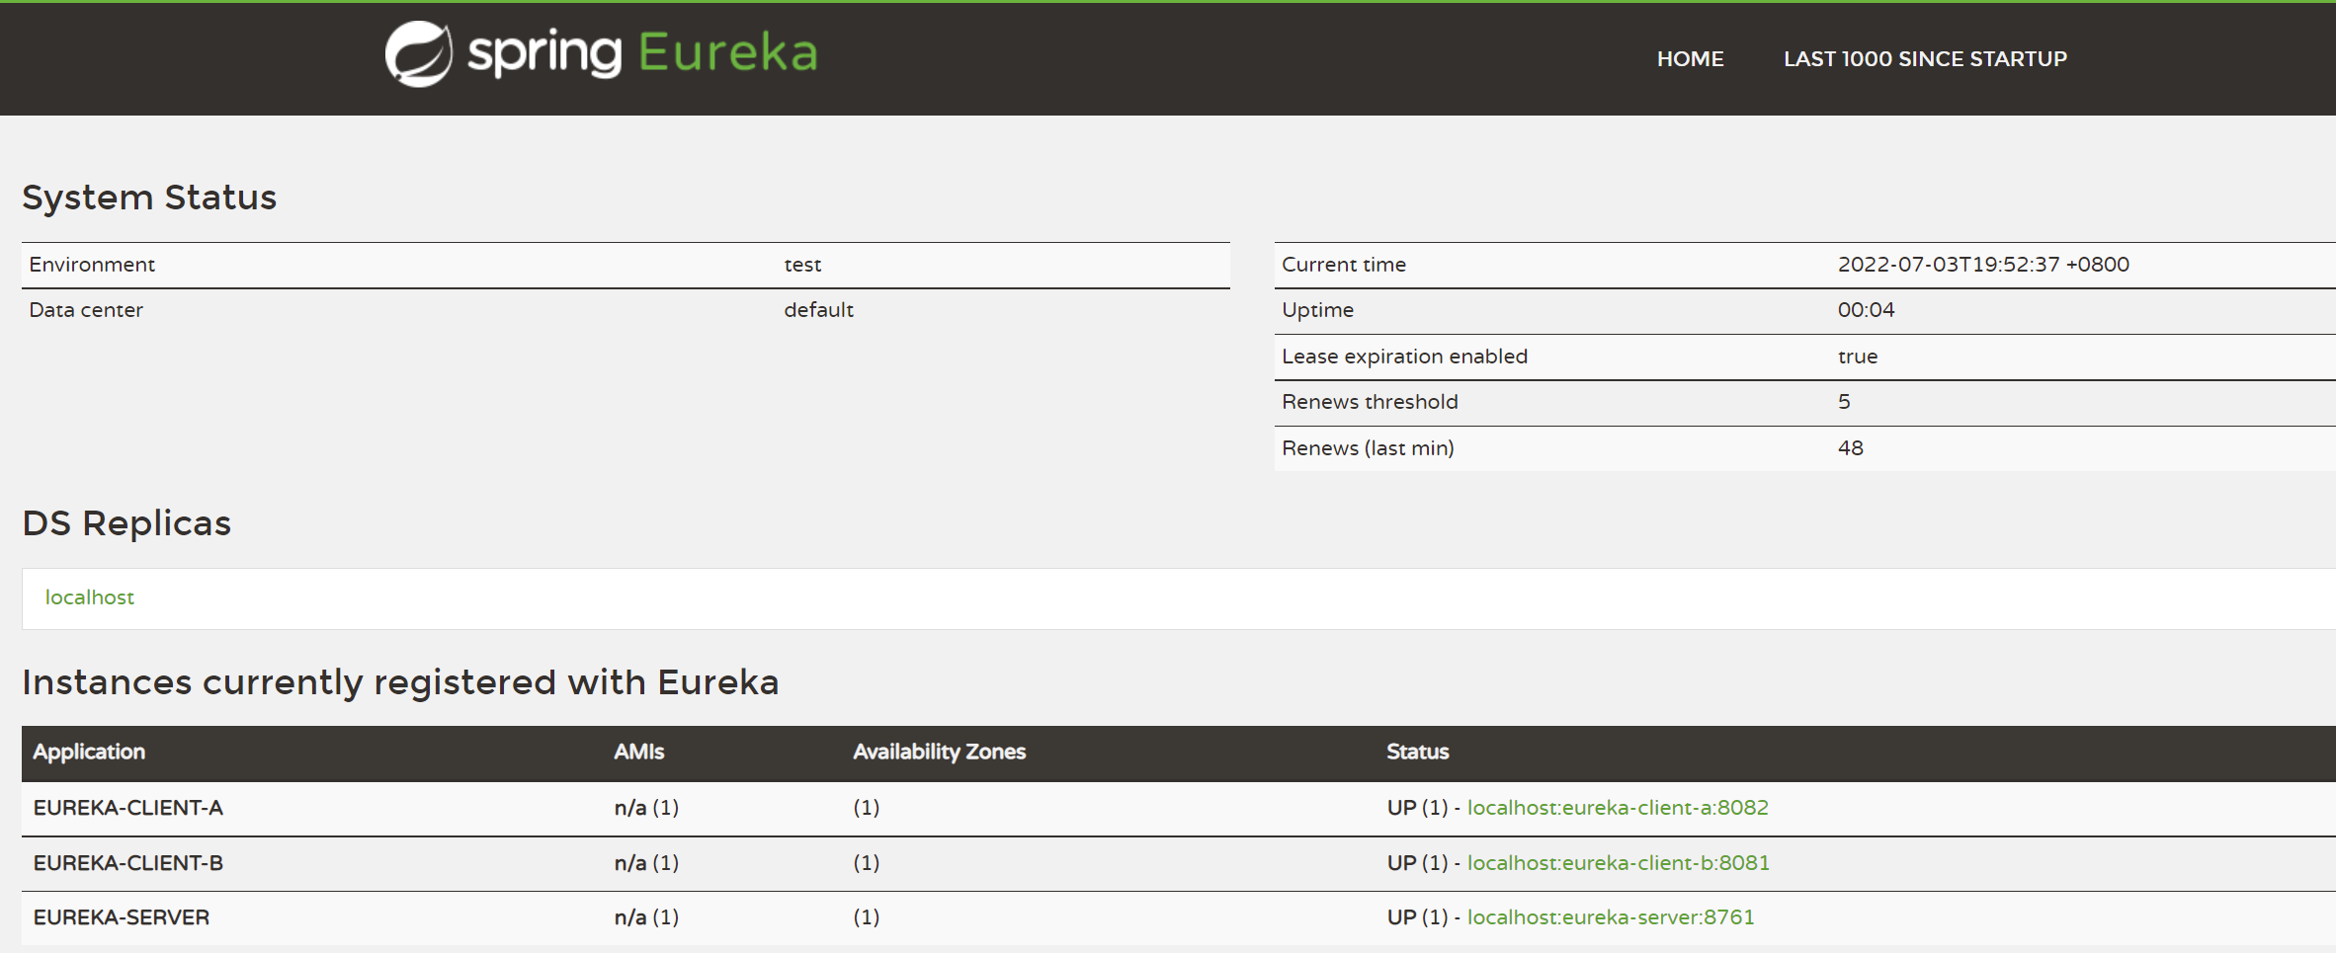This screenshot has height=953, width=2336.
Task: Click the Availability Zones column header
Action: 940,752
